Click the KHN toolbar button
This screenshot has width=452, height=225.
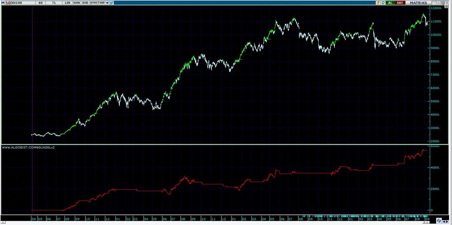pyautogui.click(x=77, y=3)
